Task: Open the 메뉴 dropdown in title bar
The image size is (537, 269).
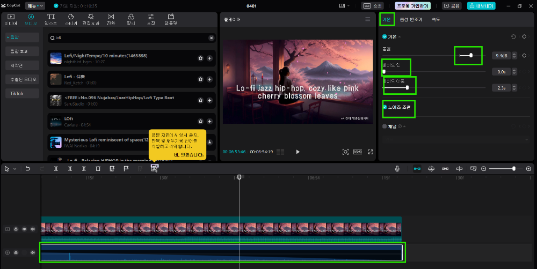Action: pos(35,6)
